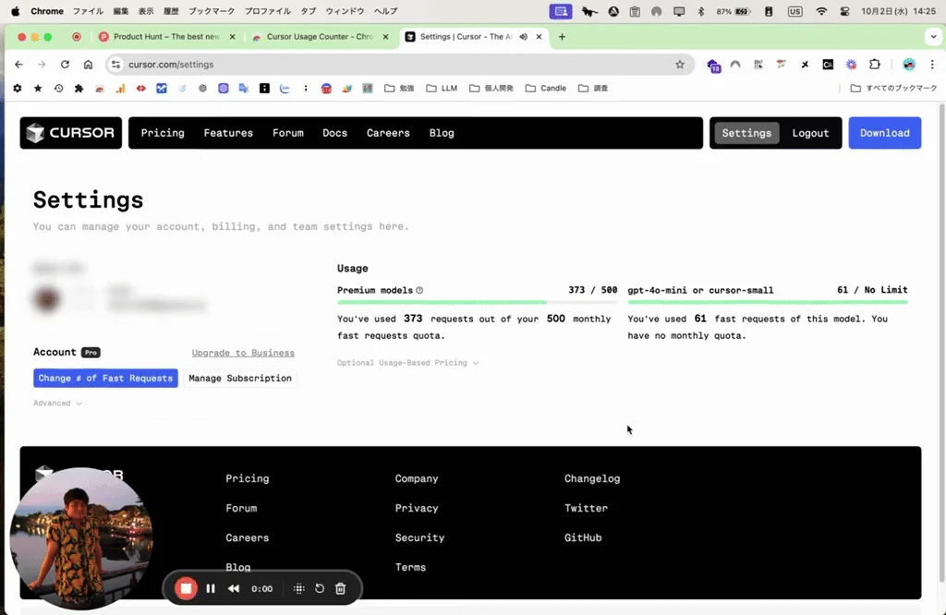Reload the page with the refresh icon
The image size is (946, 615).
click(64, 64)
